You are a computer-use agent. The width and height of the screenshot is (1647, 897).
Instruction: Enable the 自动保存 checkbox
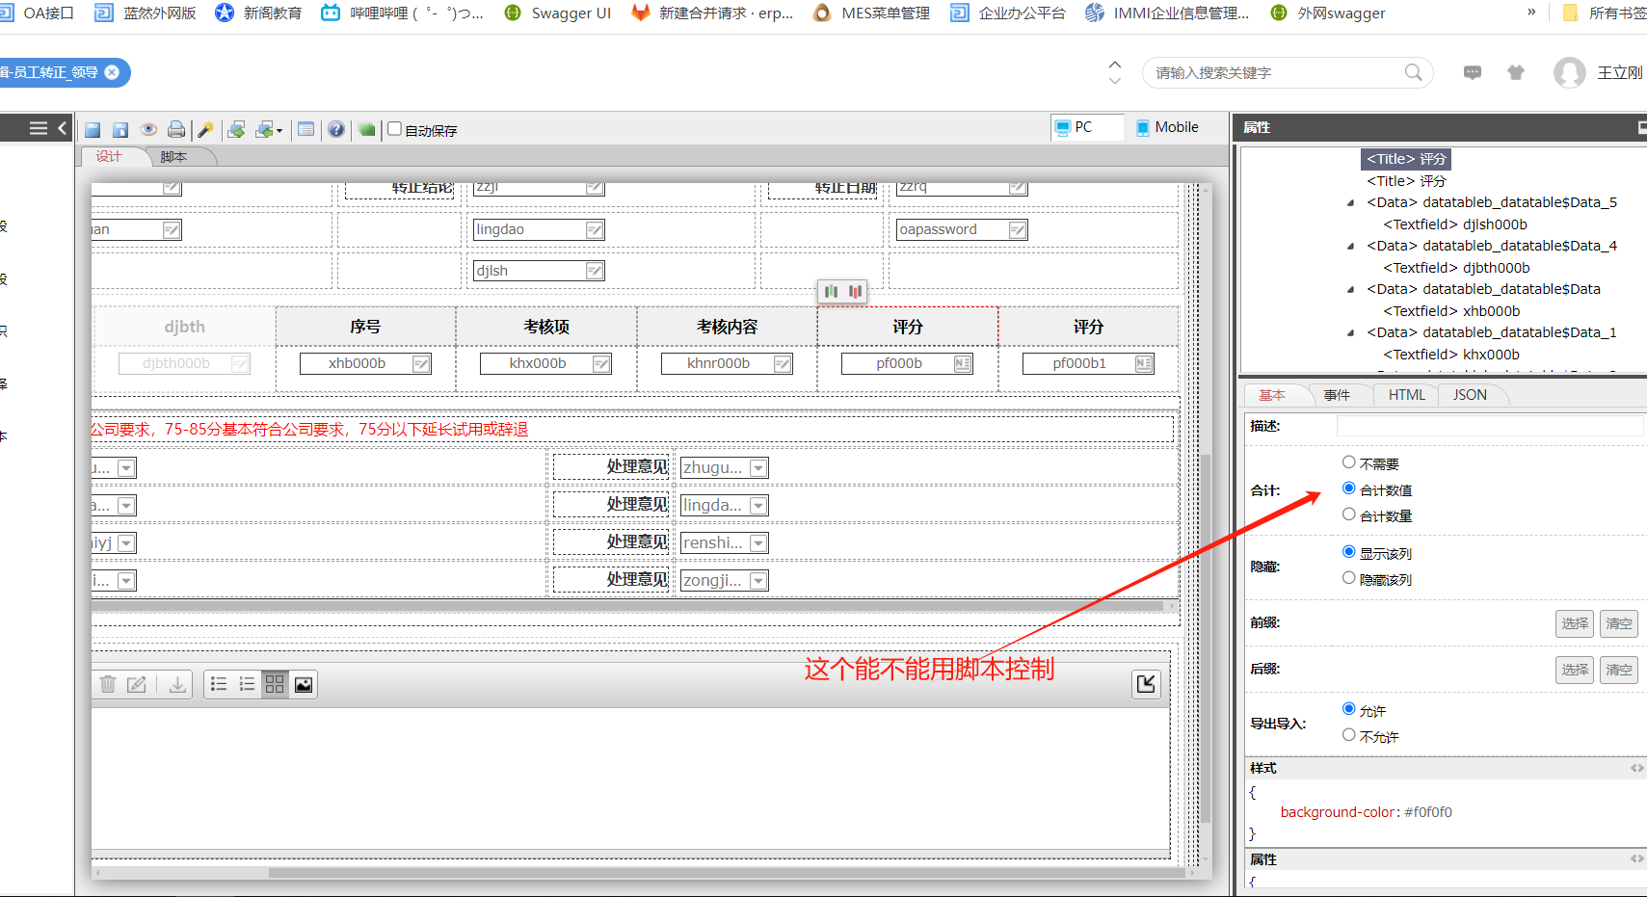[394, 129]
